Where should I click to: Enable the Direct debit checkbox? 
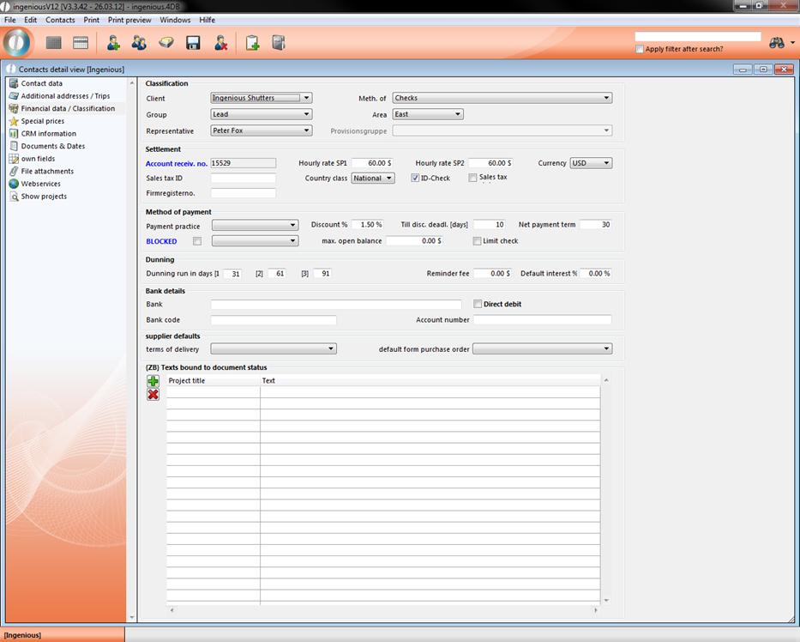[478, 304]
